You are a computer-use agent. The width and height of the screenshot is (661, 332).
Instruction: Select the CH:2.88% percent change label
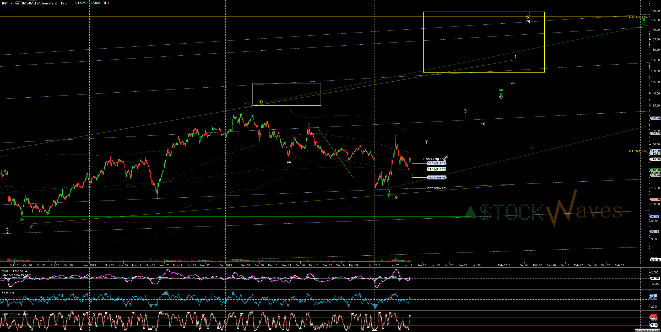[94, 3]
